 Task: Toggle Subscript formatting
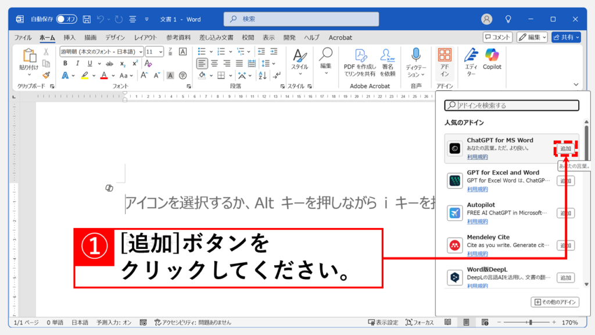(122, 63)
